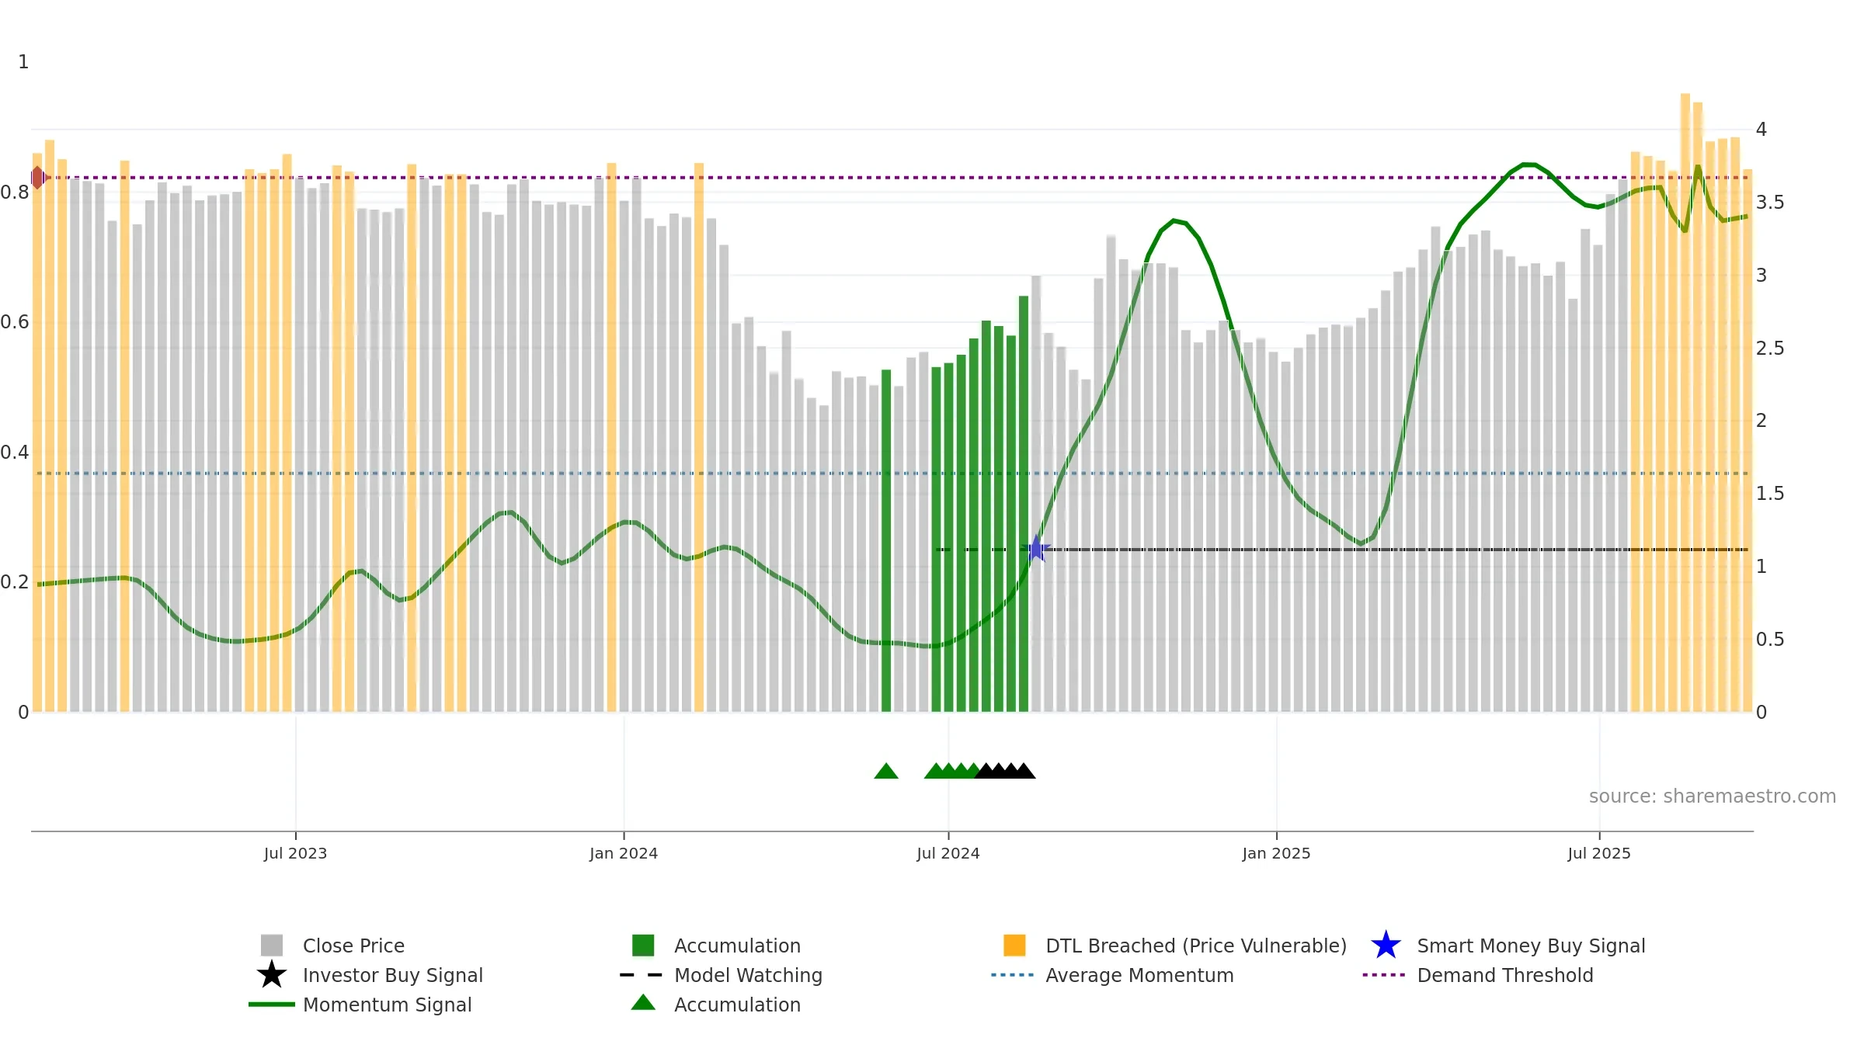Image resolution: width=1864 pixels, height=1048 pixels.
Task: Toggle the Model Watching legend entry
Action: coord(721,975)
